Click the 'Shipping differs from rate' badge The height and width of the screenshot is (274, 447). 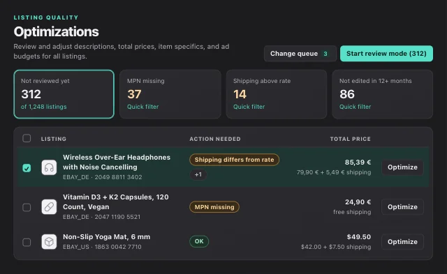[234, 160]
